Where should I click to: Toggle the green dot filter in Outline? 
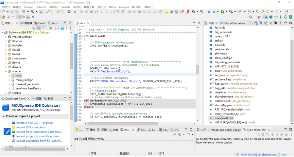[271, 23]
